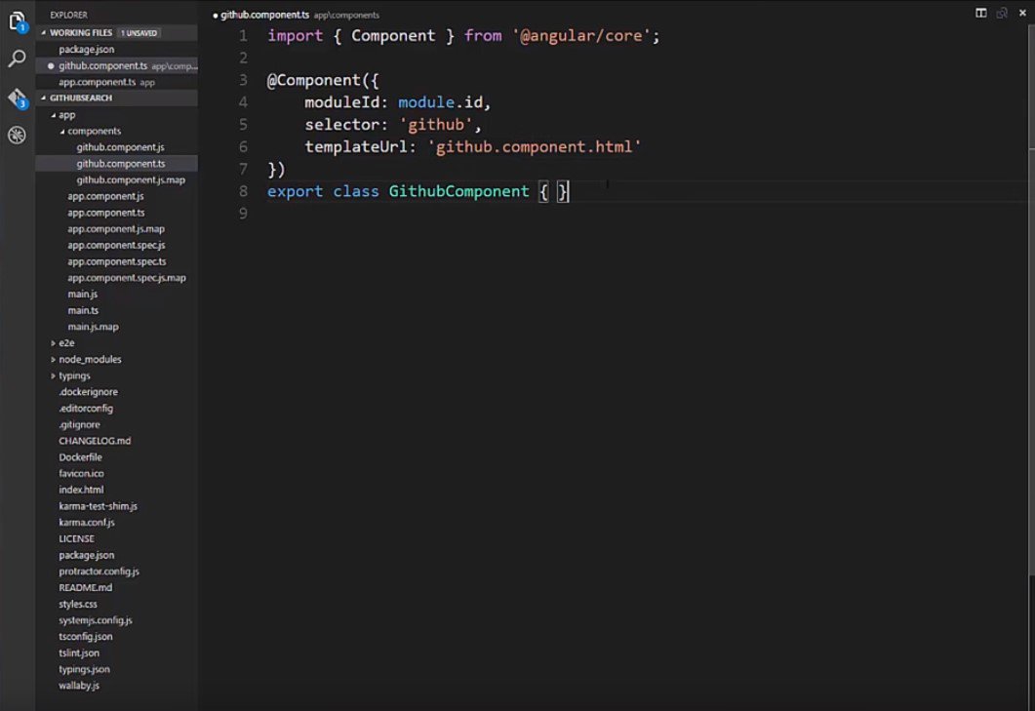
Task: Click the '1 UNSAVED' badge in Working Files
Action: coord(139,33)
